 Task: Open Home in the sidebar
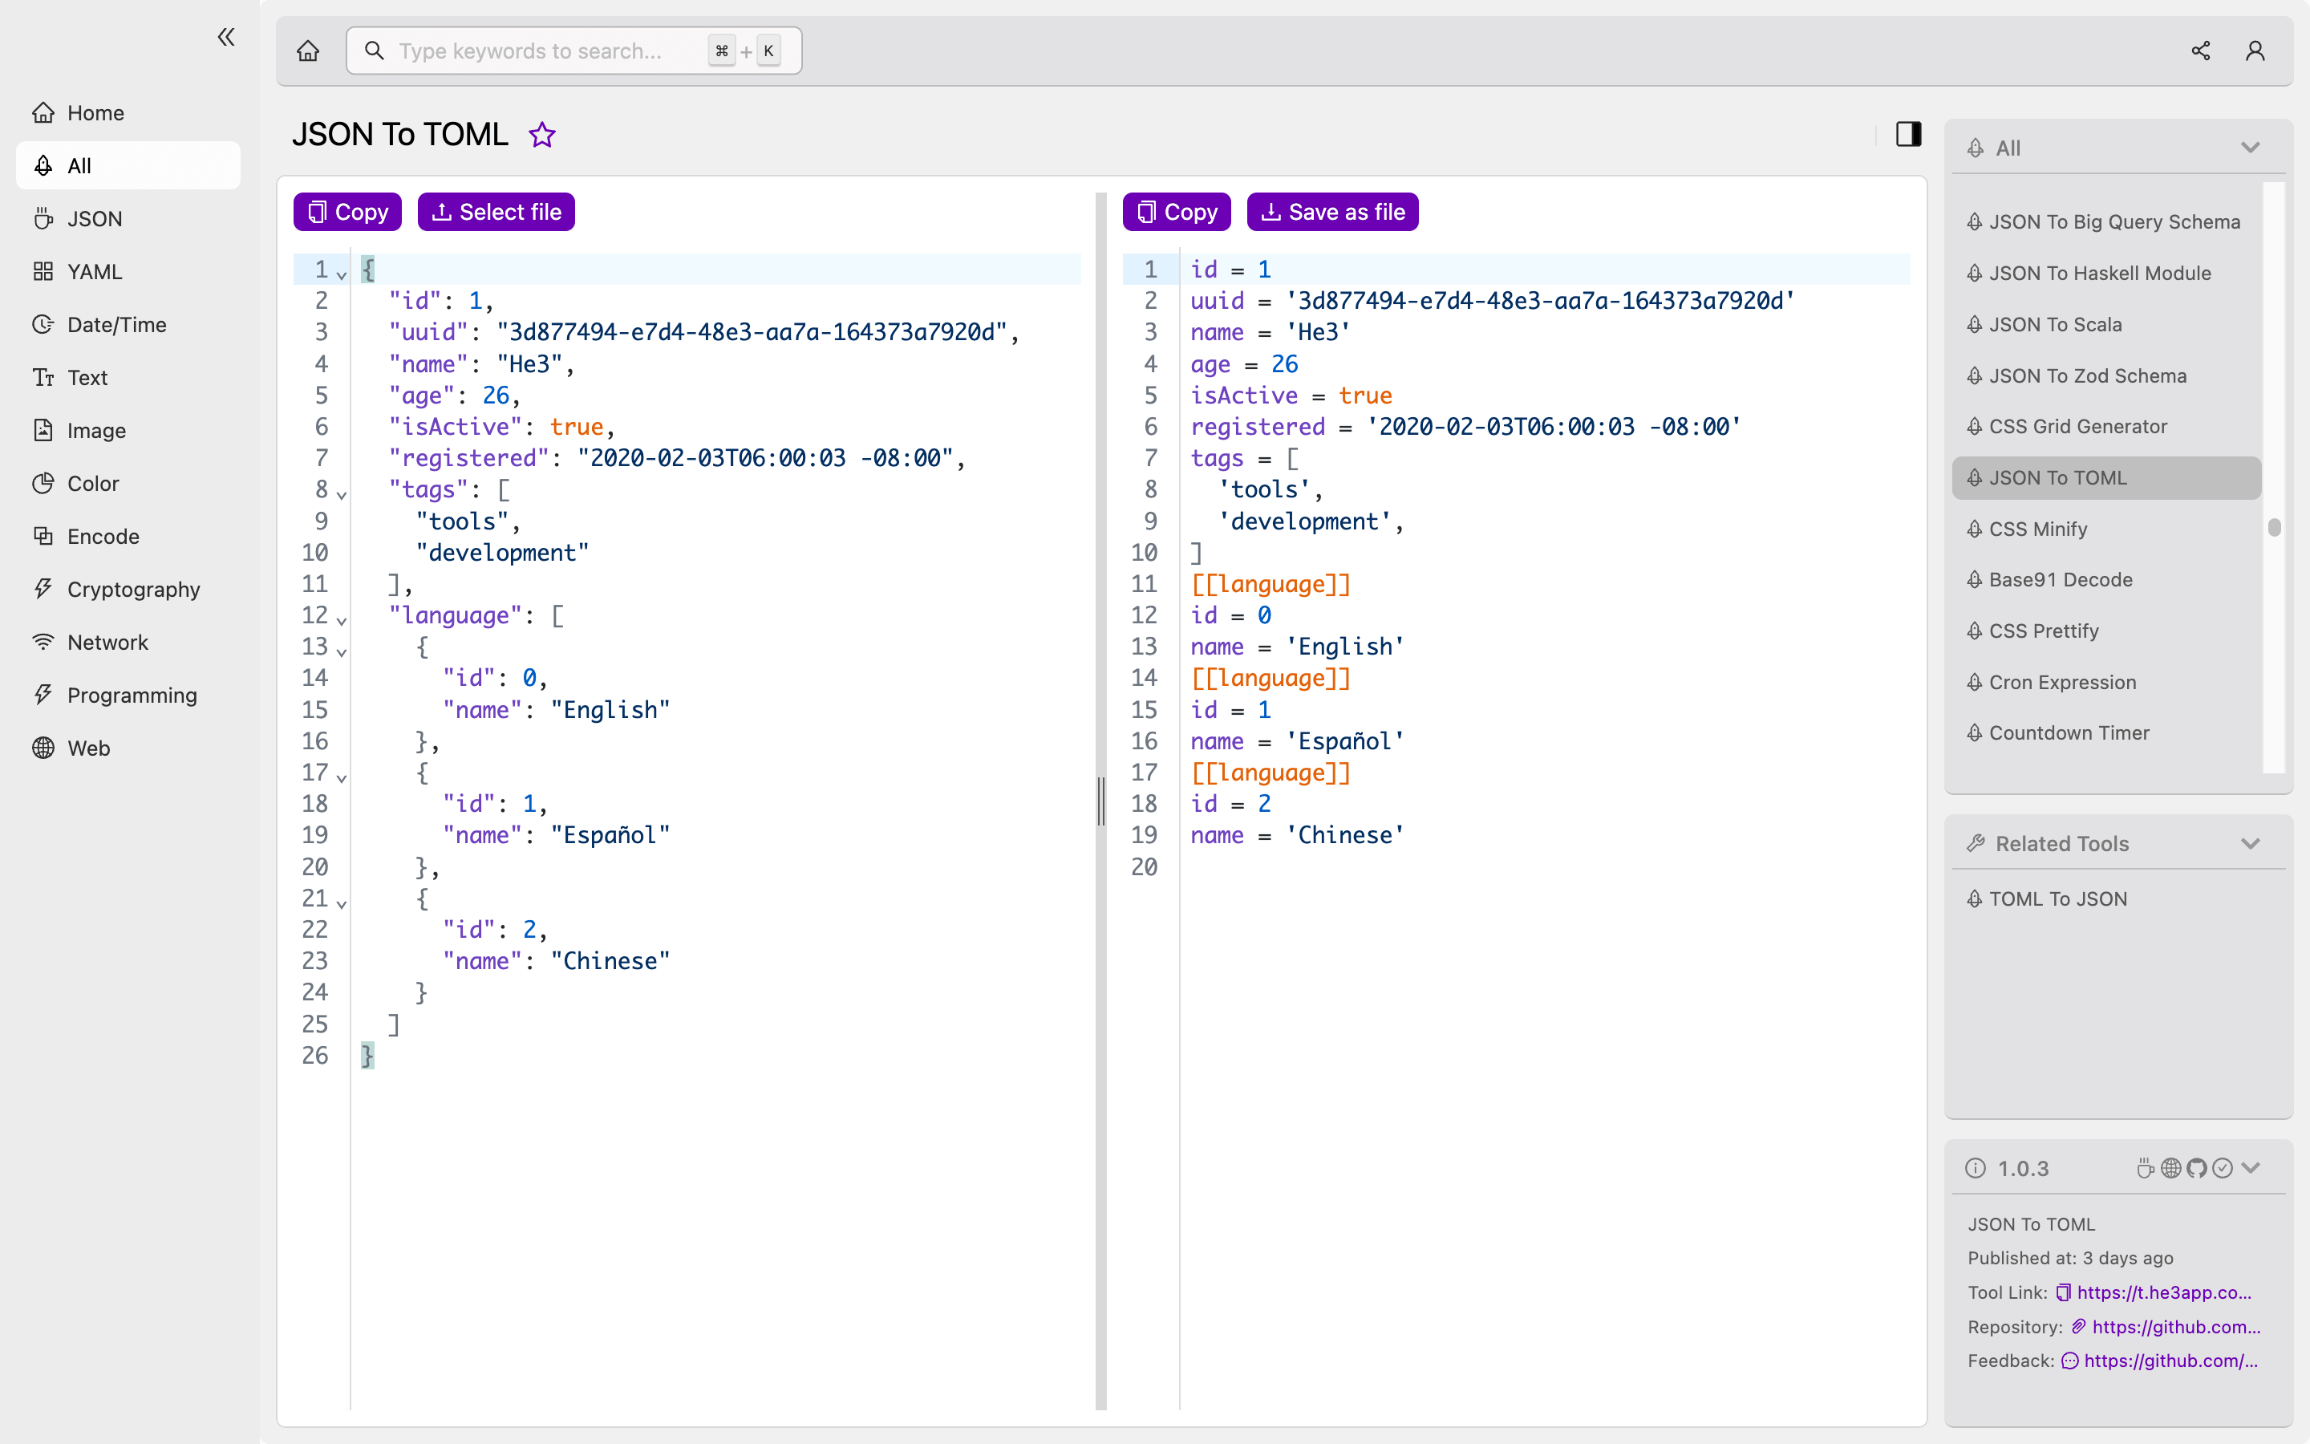click(128, 112)
